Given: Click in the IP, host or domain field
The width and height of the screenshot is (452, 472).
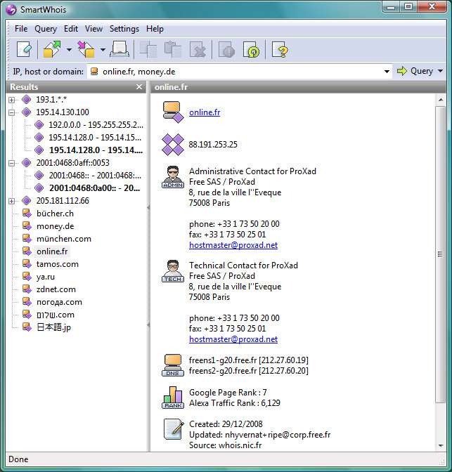Looking at the screenshot, I should point(240,72).
